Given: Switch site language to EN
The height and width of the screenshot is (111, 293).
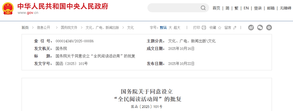Looking at the screenshot, I should click(246, 8).
